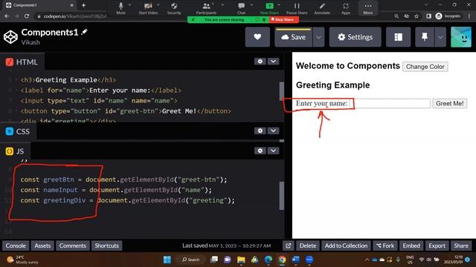Open CSS editor settings gear
Screen dimensions: 476x267
point(260,131)
